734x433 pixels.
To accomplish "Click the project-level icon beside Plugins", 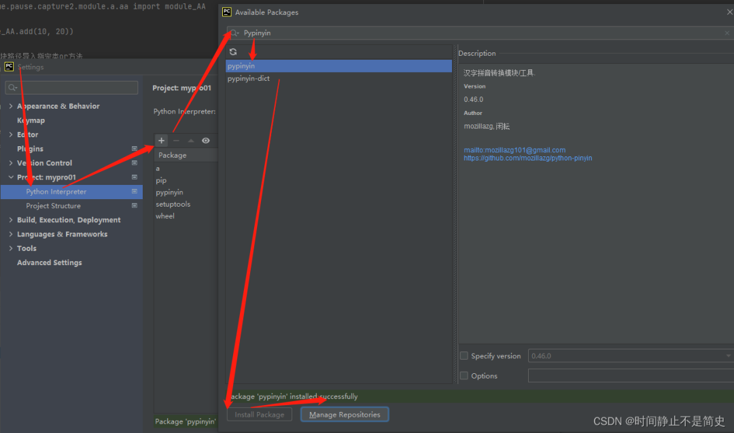I will 134,149.
